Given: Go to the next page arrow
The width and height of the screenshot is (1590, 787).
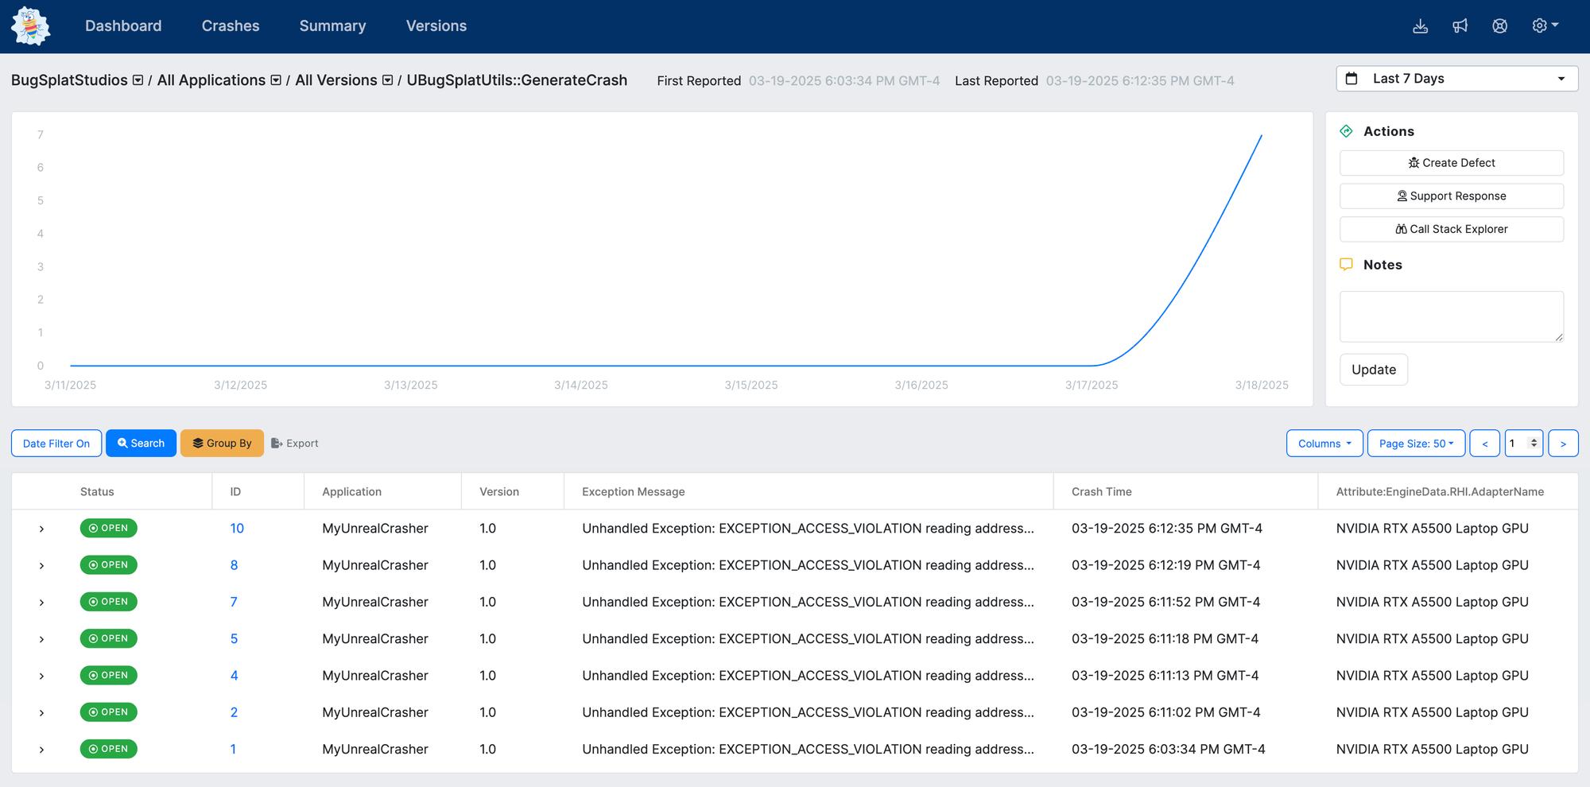Looking at the screenshot, I should click(1563, 444).
